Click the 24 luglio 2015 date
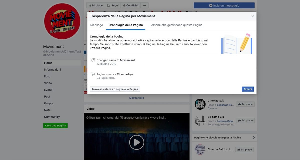 click(x=105, y=78)
